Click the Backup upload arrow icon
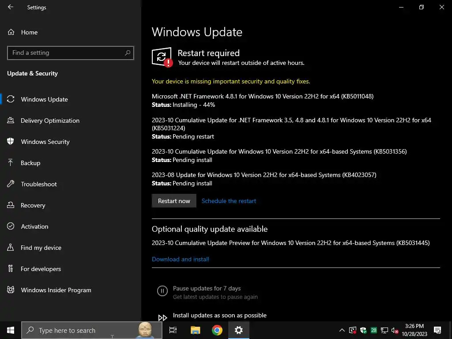Screen dimensions: 452x339 [11, 162]
